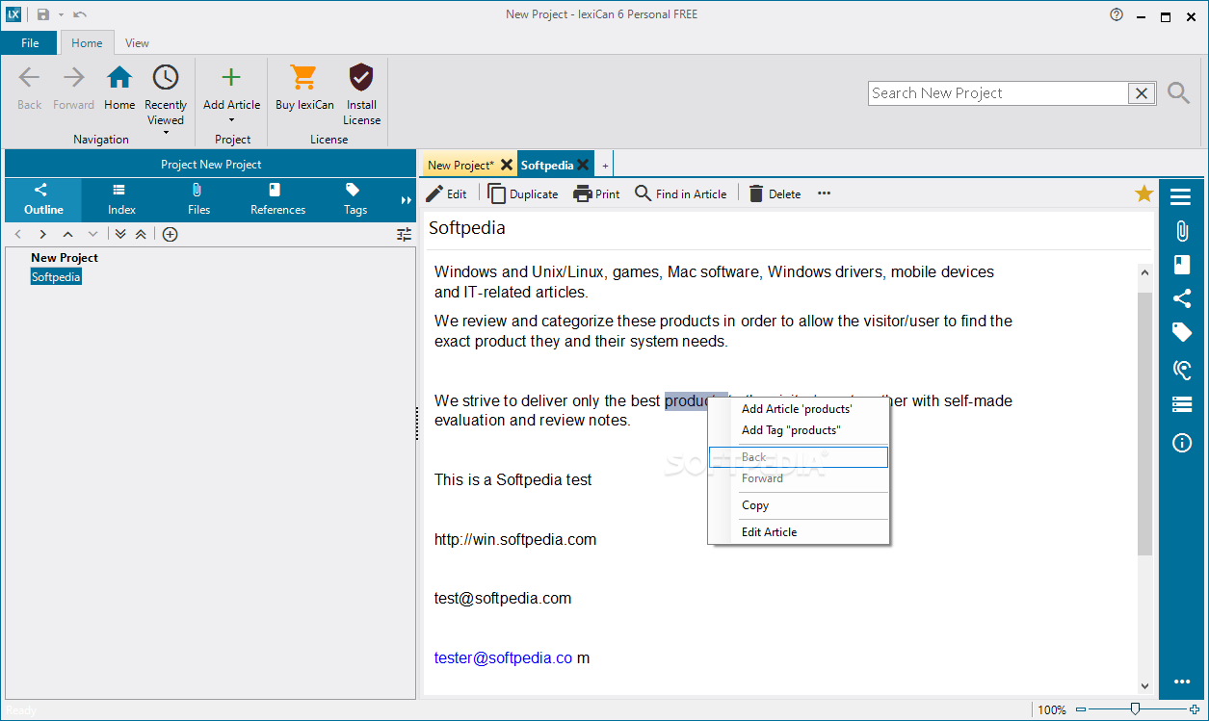This screenshot has width=1209, height=721.
Task: Click the circled plus add outline item
Action: click(x=170, y=234)
